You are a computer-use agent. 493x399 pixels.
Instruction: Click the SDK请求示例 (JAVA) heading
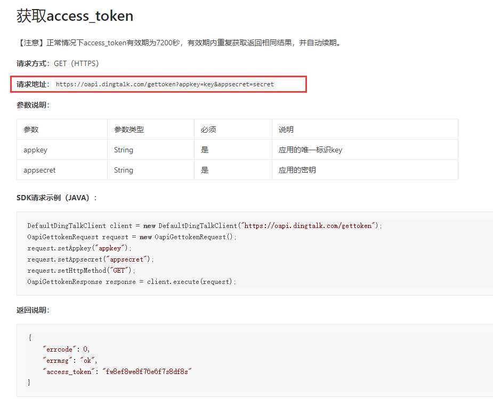tap(56, 198)
